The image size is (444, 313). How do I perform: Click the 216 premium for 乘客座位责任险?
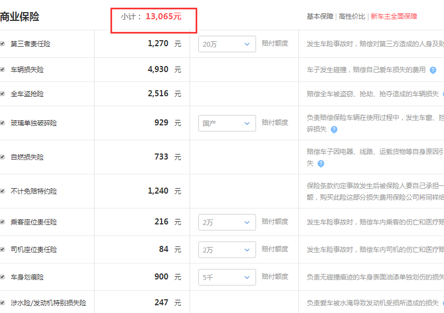pyautogui.click(x=162, y=222)
